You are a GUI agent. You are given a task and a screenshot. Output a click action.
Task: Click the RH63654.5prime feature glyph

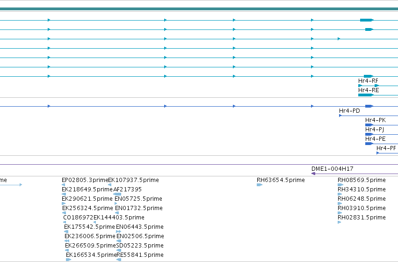(260, 185)
